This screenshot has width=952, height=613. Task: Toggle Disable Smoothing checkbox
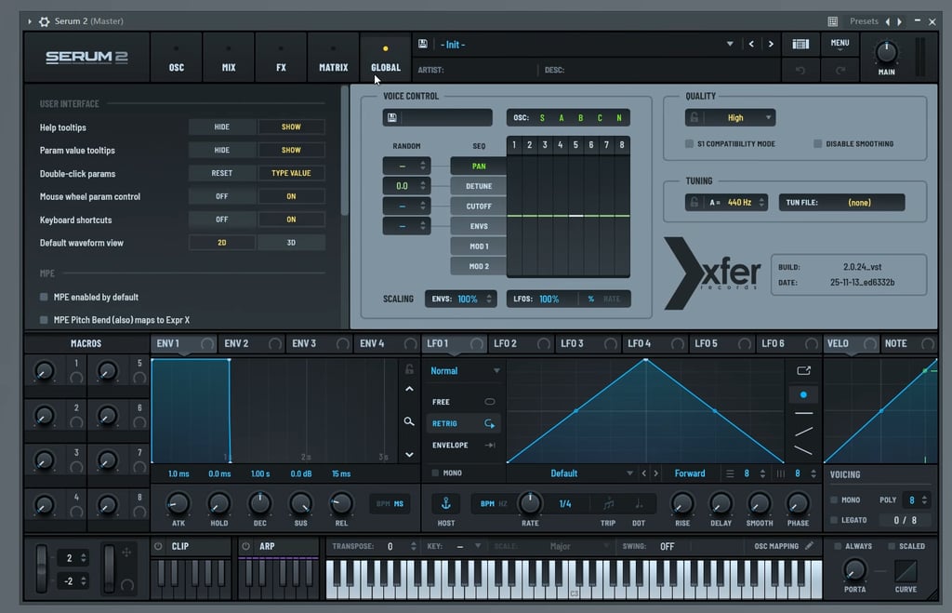(x=817, y=143)
